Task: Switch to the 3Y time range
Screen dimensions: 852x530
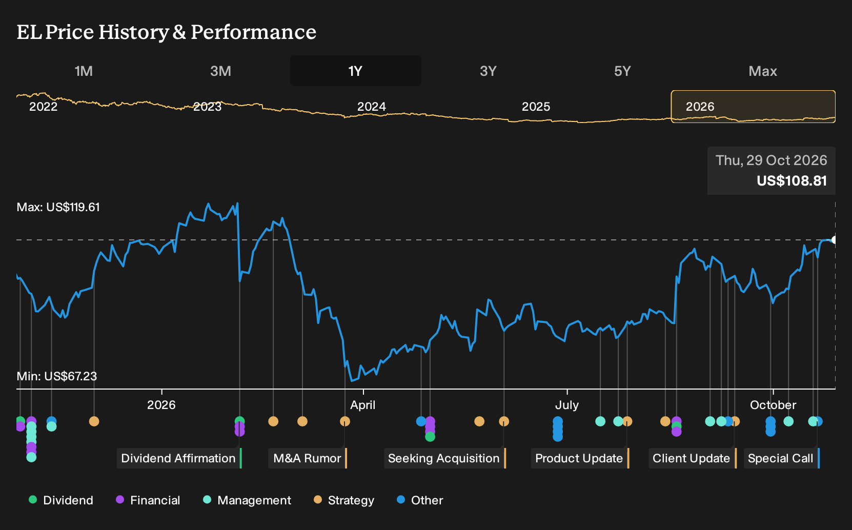Action: (488, 71)
